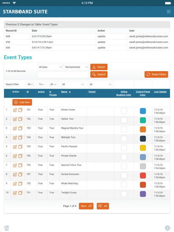This screenshot has height=232, width=174.
Task: Click Magical Mystery Tour orange color swatch
Action: (x=143, y=130)
